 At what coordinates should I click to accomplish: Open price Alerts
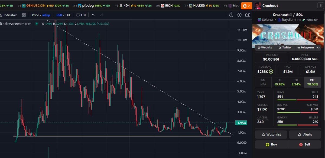point(305,134)
